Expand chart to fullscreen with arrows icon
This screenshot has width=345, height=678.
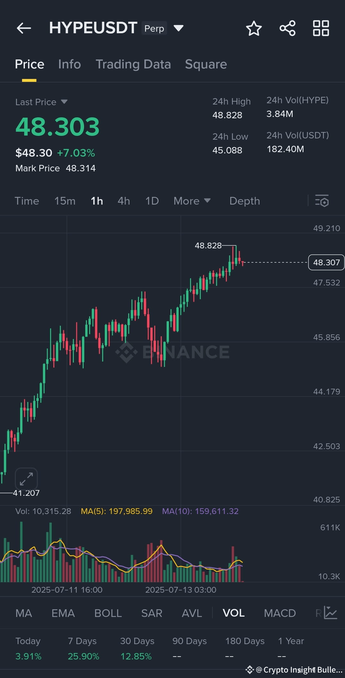[27, 479]
